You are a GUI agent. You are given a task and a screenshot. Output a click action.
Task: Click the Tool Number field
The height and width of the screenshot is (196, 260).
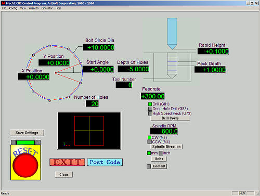124,85
